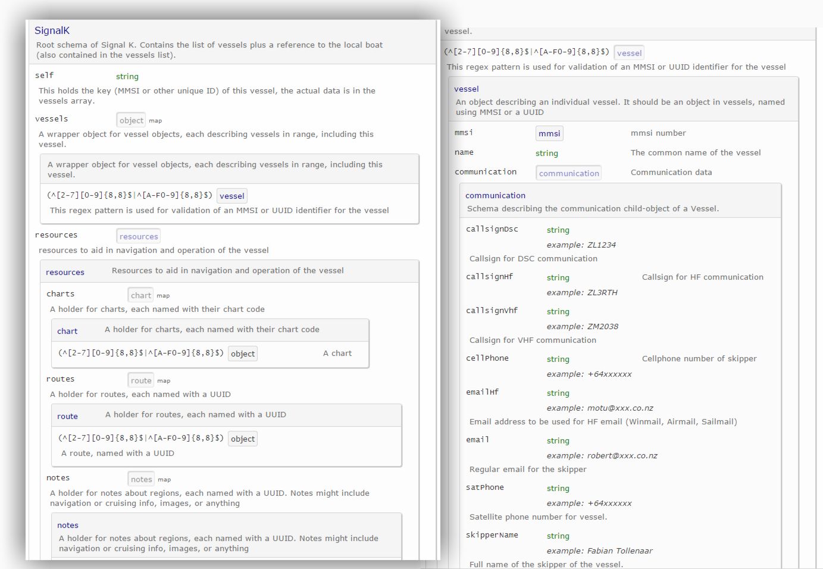Click the example ZM2038 text
823x569 pixels.
click(x=582, y=326)
